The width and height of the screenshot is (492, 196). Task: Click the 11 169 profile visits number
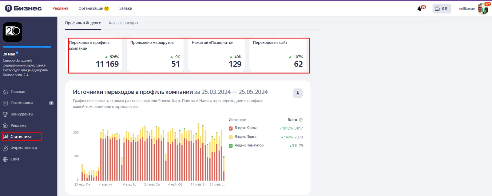[x=107, y=64]
